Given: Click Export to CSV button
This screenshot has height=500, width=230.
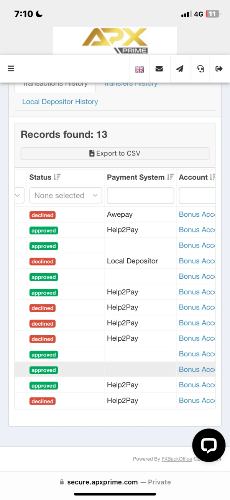Looking at the screenshot, I should 115,153.
